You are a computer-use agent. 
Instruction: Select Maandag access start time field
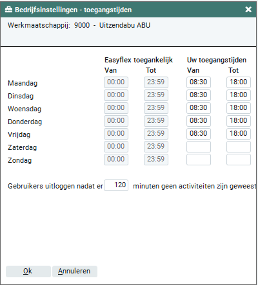click(x=199, y=82)
